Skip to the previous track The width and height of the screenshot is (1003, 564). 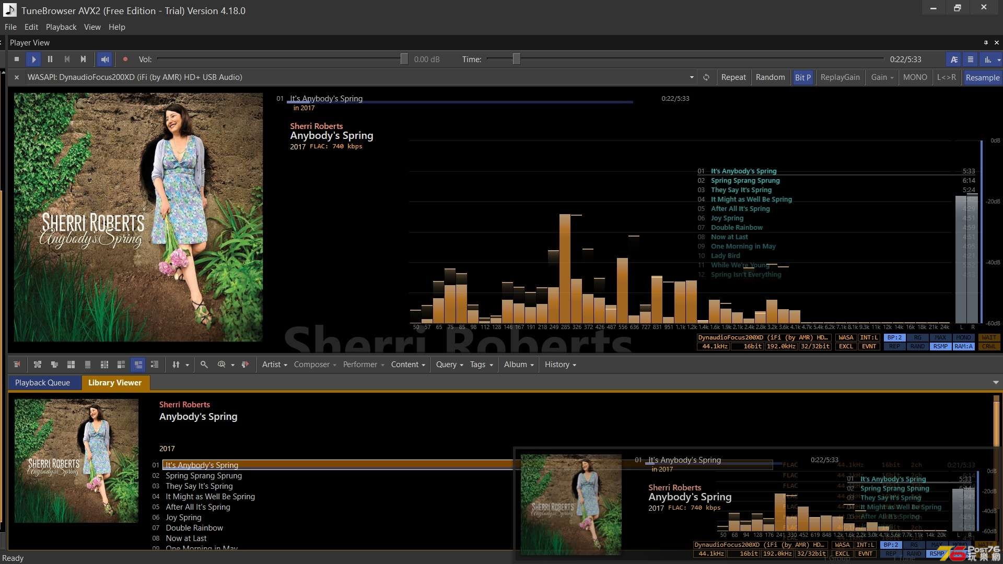pyautogui.click(x=67, y=60)
